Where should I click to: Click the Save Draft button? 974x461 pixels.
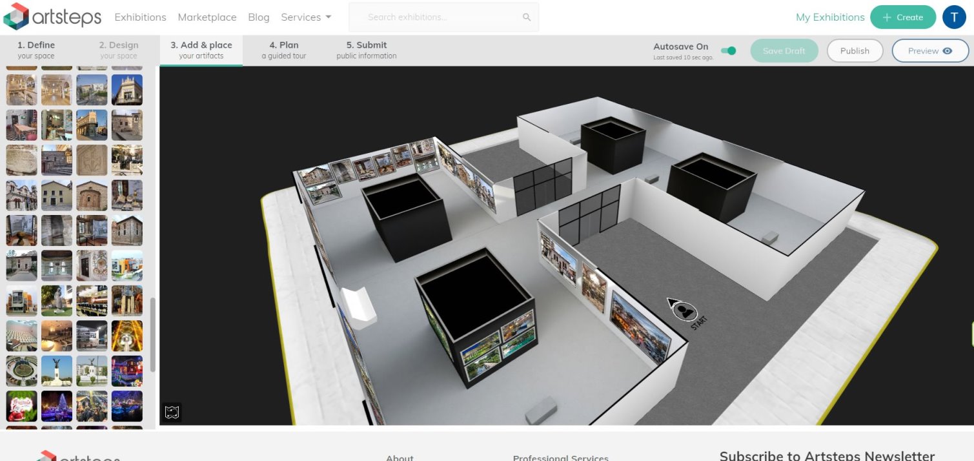pyautogui.click(x=784, y=51)
